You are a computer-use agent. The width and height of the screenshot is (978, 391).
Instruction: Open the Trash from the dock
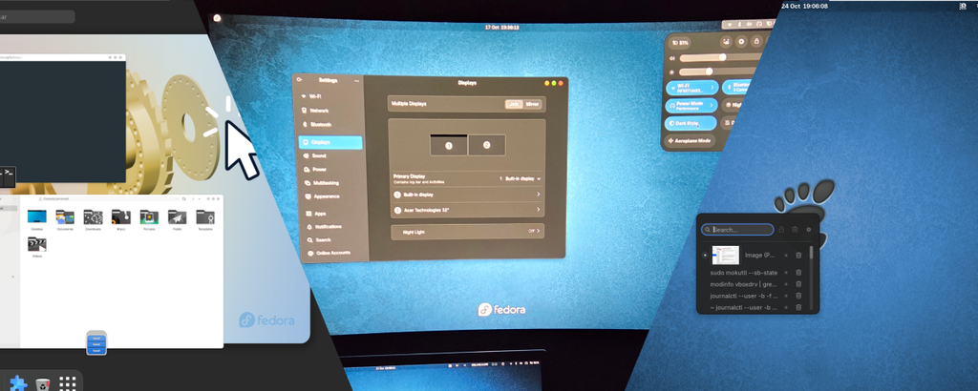coord(42,383)
